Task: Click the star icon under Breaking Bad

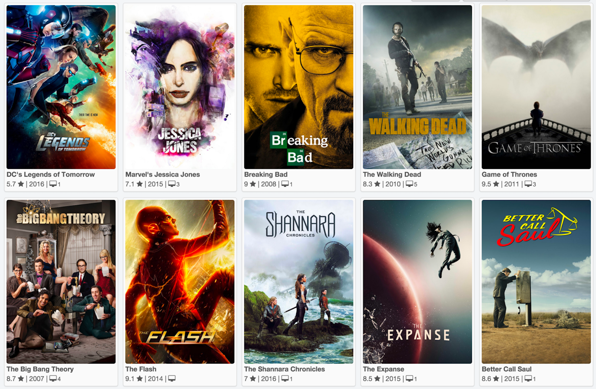Action: [x=253, y=184]
